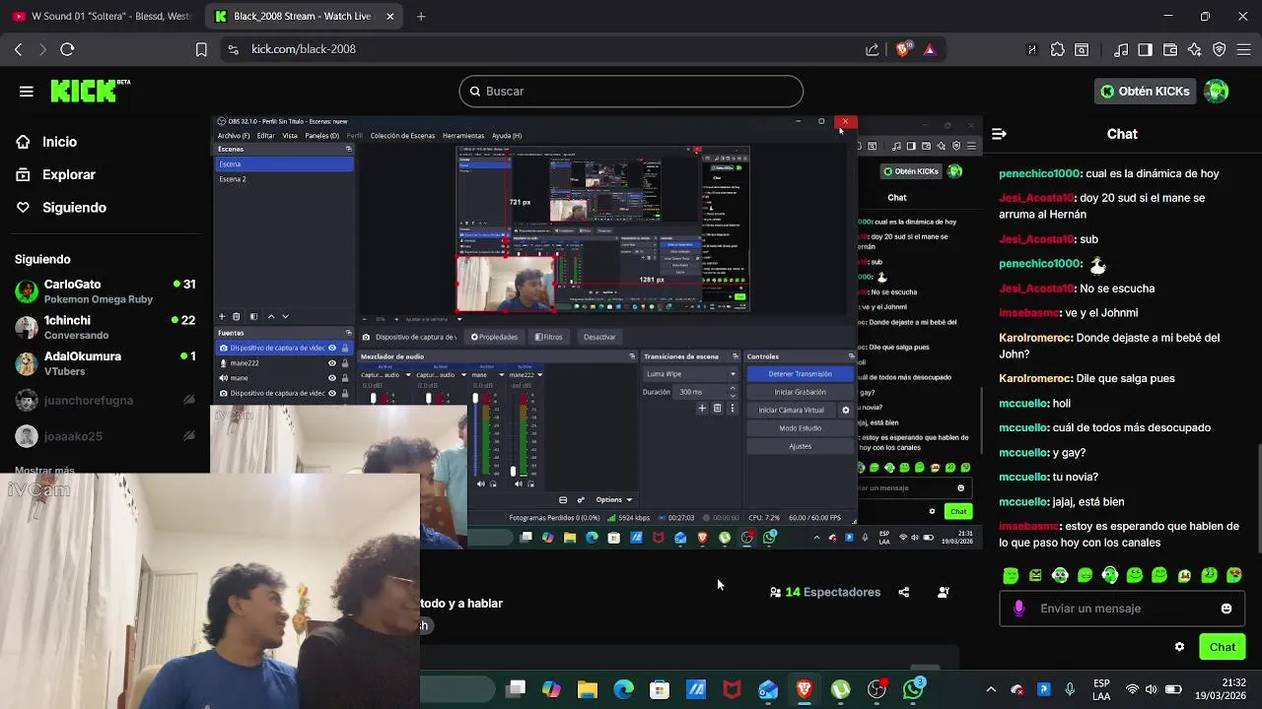Open Brave playlist music note icon
The height and width of the screenshot is (709, 1262).
[x=1121, y=49]
